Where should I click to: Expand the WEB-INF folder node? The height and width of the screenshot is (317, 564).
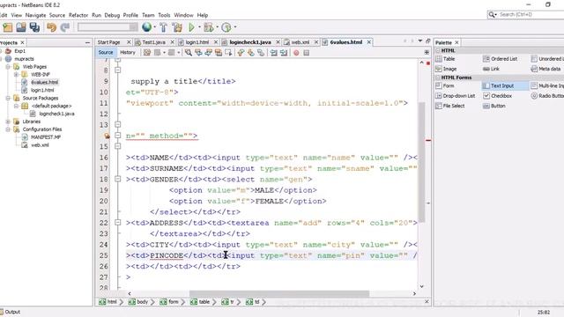point(16,74)
